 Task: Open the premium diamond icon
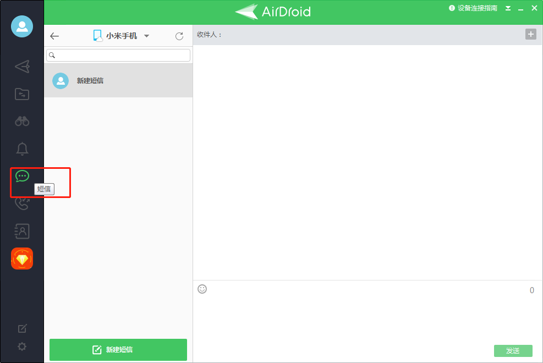(x=22, y=258)
